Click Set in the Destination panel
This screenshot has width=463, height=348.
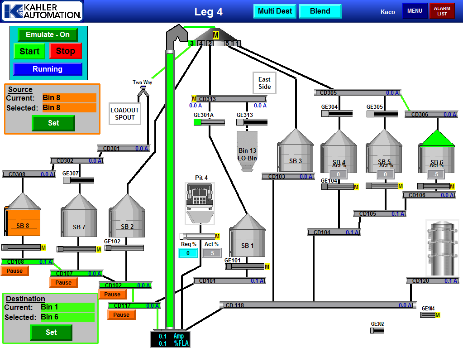point(52,332)
